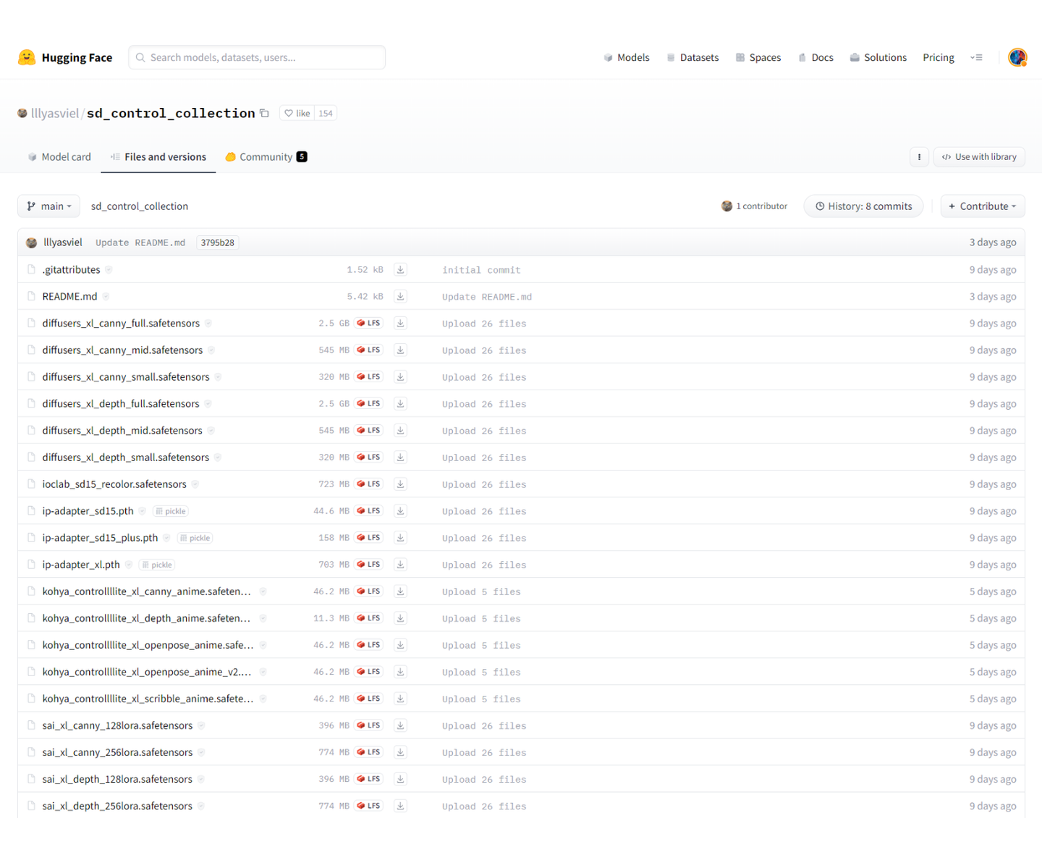Image resolution: width=1042 pixels, height=847 pixels.
Task: Download diffusers_xl_canny_small.safetensors
Action: click(400, 376)
